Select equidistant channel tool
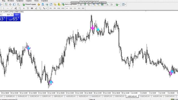Viewport: 178px width, 100px height. point(16,8)
